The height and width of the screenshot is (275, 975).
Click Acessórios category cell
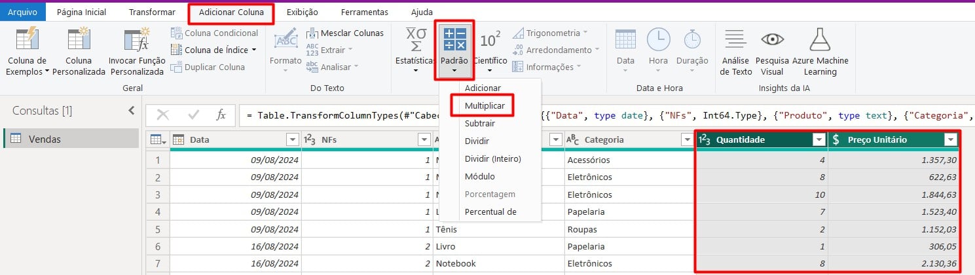coord(629,160)
